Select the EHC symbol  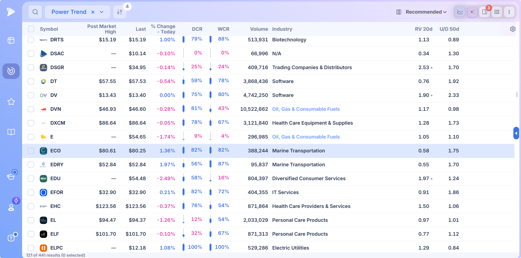coord(55,206)
